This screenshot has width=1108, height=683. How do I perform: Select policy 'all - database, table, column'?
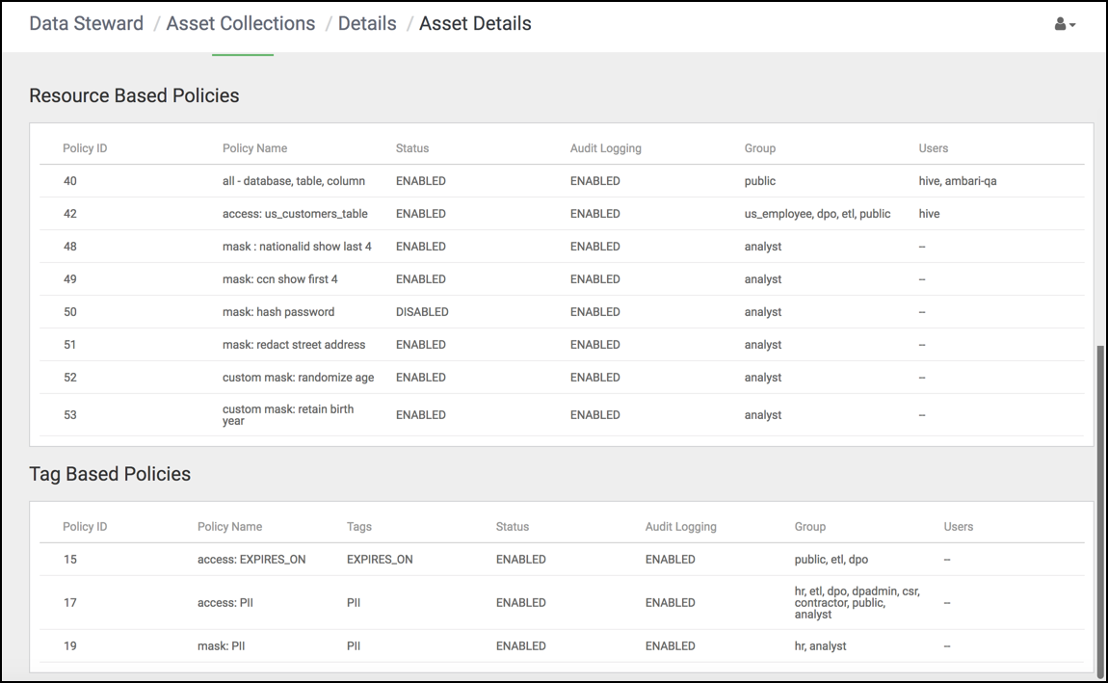click(x=295, y=181)
